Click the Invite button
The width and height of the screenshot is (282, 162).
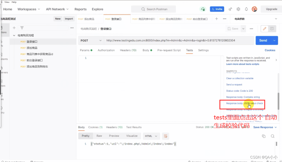click(217, 9)
